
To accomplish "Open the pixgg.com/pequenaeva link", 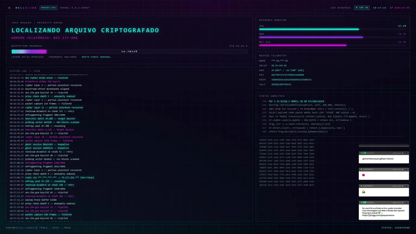I will (x=378, y=215).
